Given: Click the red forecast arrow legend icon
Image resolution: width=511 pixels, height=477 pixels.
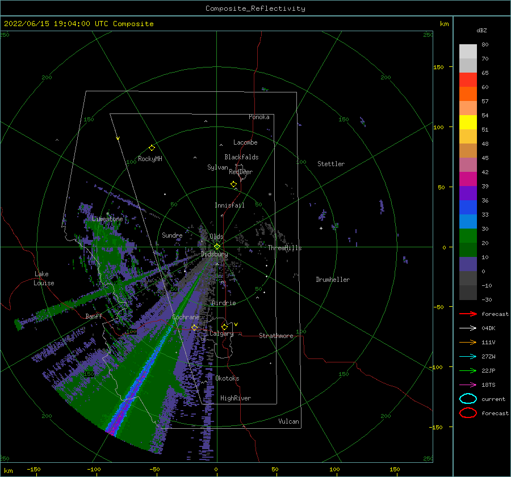Looking at the screenshot, I should point(468,314).
